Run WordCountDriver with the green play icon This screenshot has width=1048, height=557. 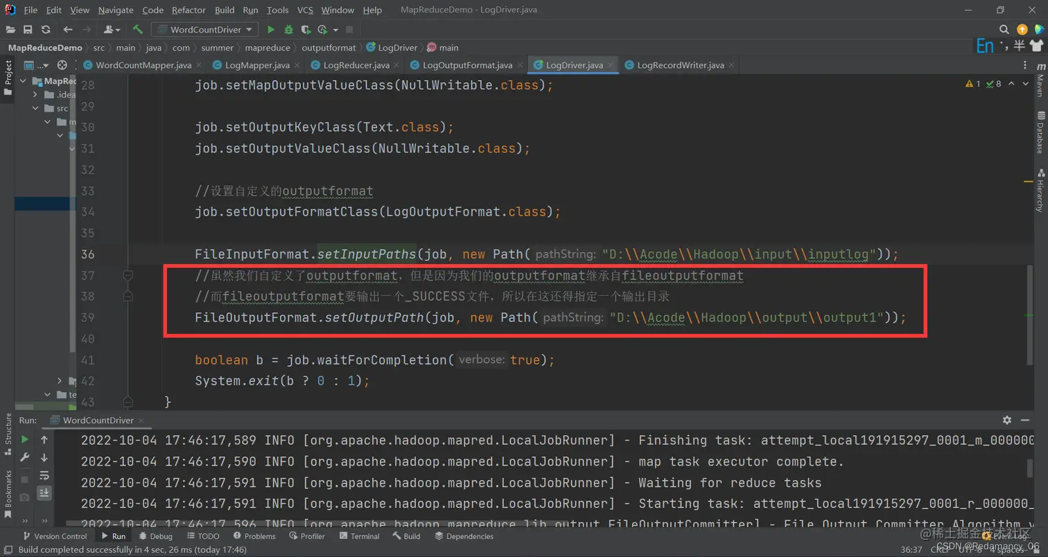[271, 30]
